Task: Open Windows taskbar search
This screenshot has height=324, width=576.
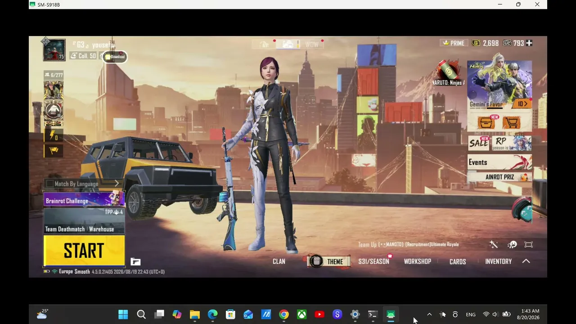Action: pyautogui.click(x=141, y=315)
